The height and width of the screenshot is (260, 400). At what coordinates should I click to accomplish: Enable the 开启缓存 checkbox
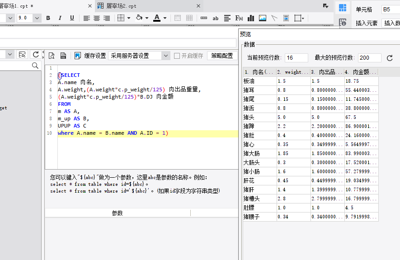coord(177,56)
